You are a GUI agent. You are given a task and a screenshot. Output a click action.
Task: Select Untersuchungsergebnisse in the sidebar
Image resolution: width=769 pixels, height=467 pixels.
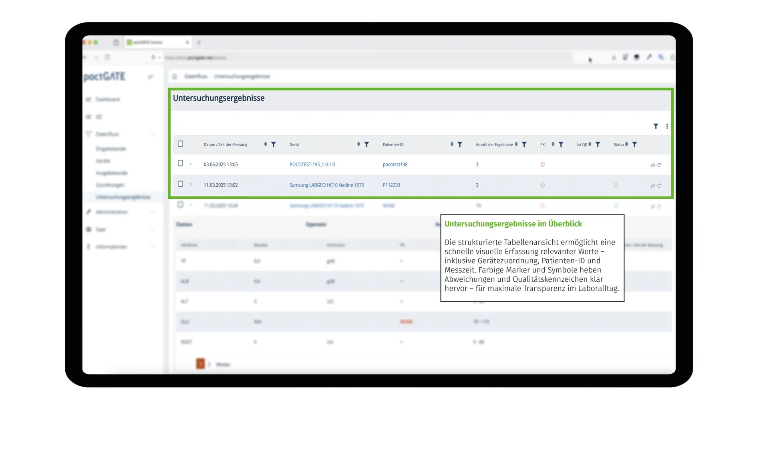pyautogui.click(x=123, y=197)
